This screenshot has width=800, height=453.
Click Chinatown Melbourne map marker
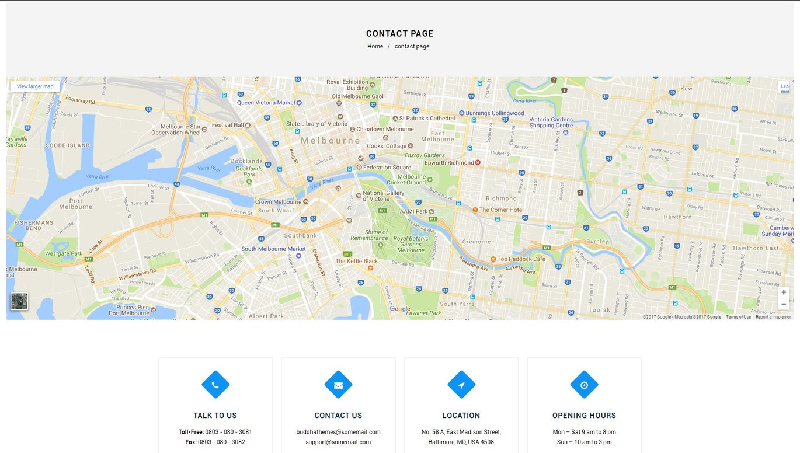point(352,129)
